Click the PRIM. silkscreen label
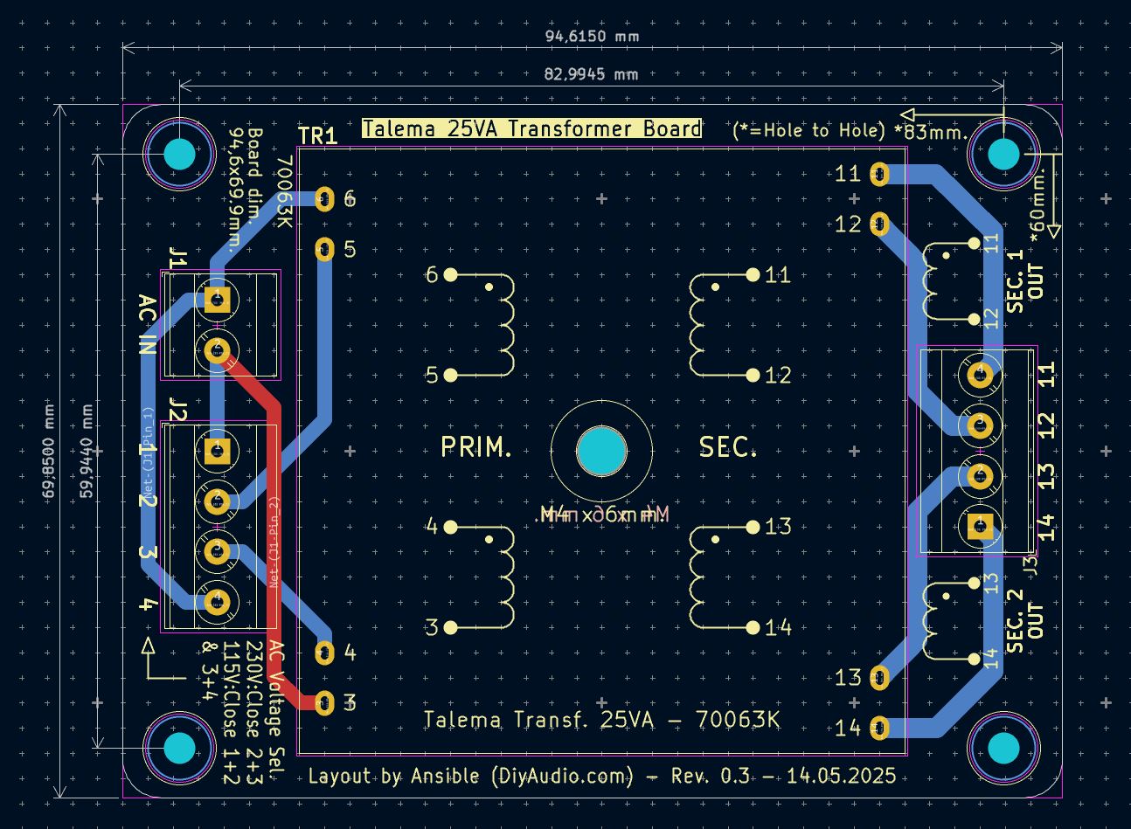This screenshot has height=829, width=1131. (476, 447)
